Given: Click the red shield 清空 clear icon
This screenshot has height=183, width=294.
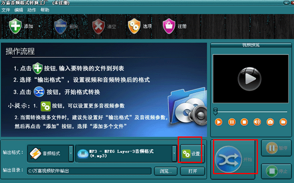Looking at the screenshot, I should click(98, 26).
